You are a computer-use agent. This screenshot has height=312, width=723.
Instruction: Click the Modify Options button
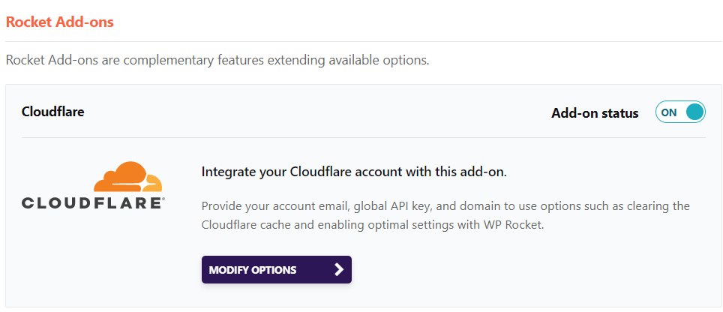click(x=276, y=270)
